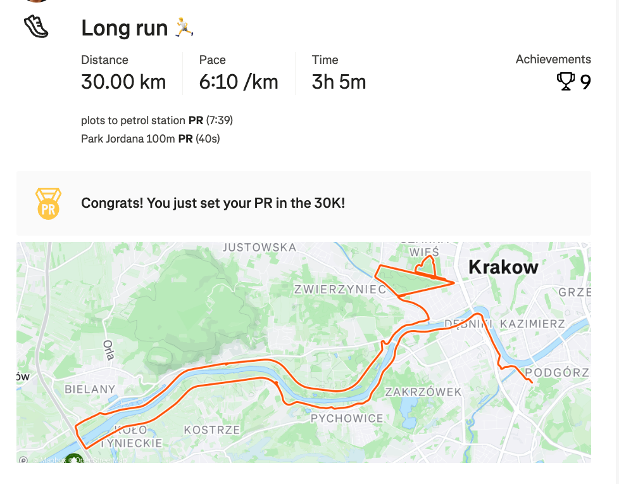Click the Krakow label on the map
Image resolution: width=619 pixels, height=484 pixels.
tap(503, 267)
